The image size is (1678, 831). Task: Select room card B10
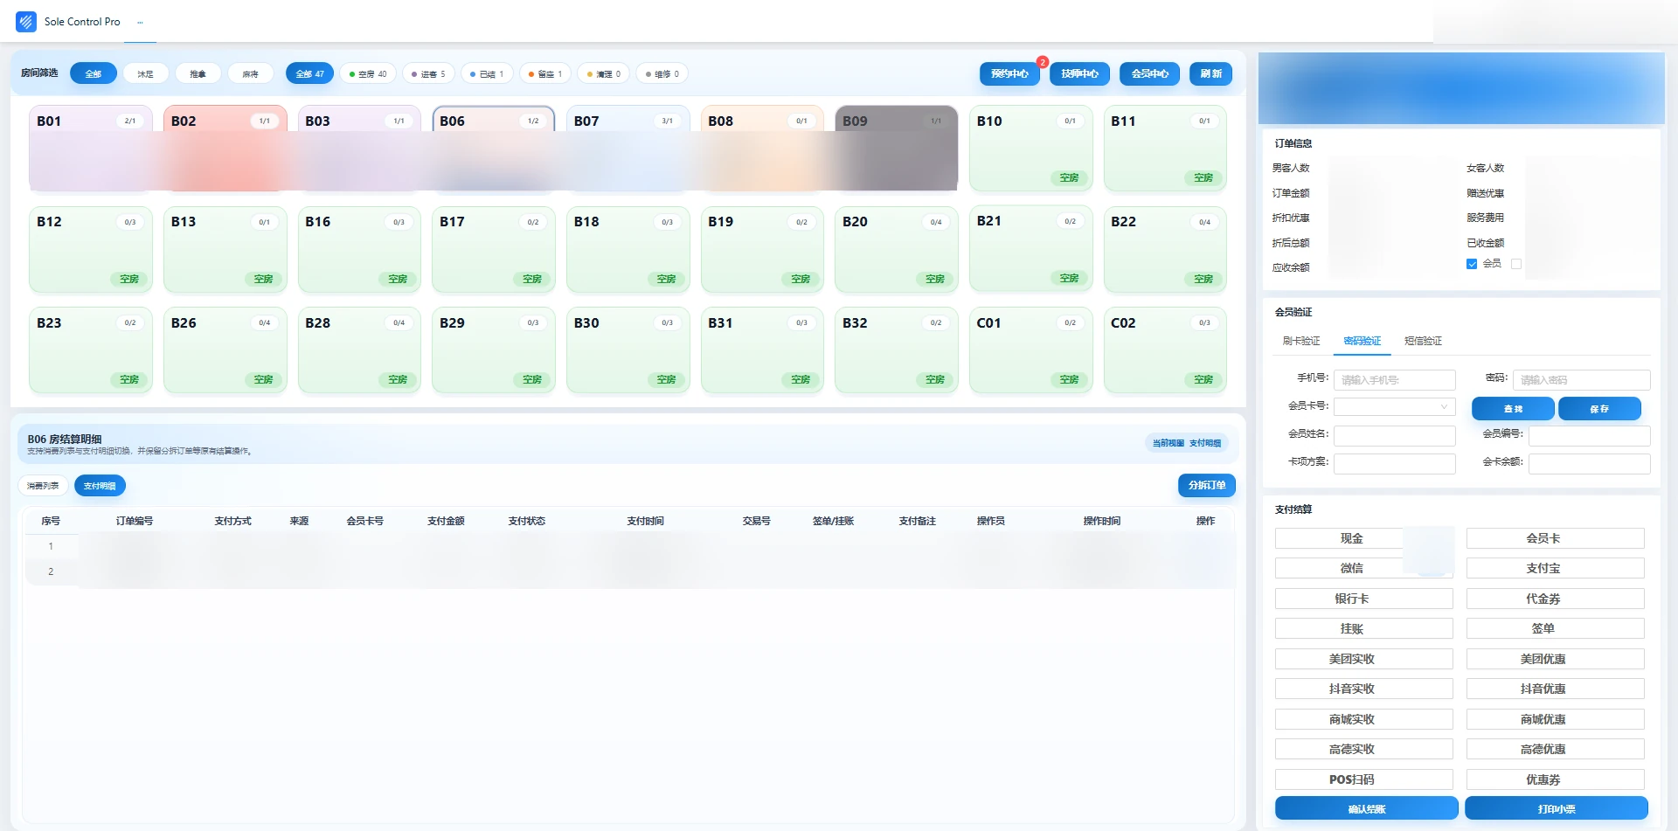click(x=1031, y=148)
